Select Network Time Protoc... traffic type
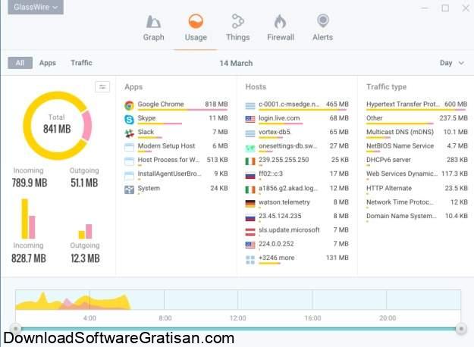 (417, 203)
